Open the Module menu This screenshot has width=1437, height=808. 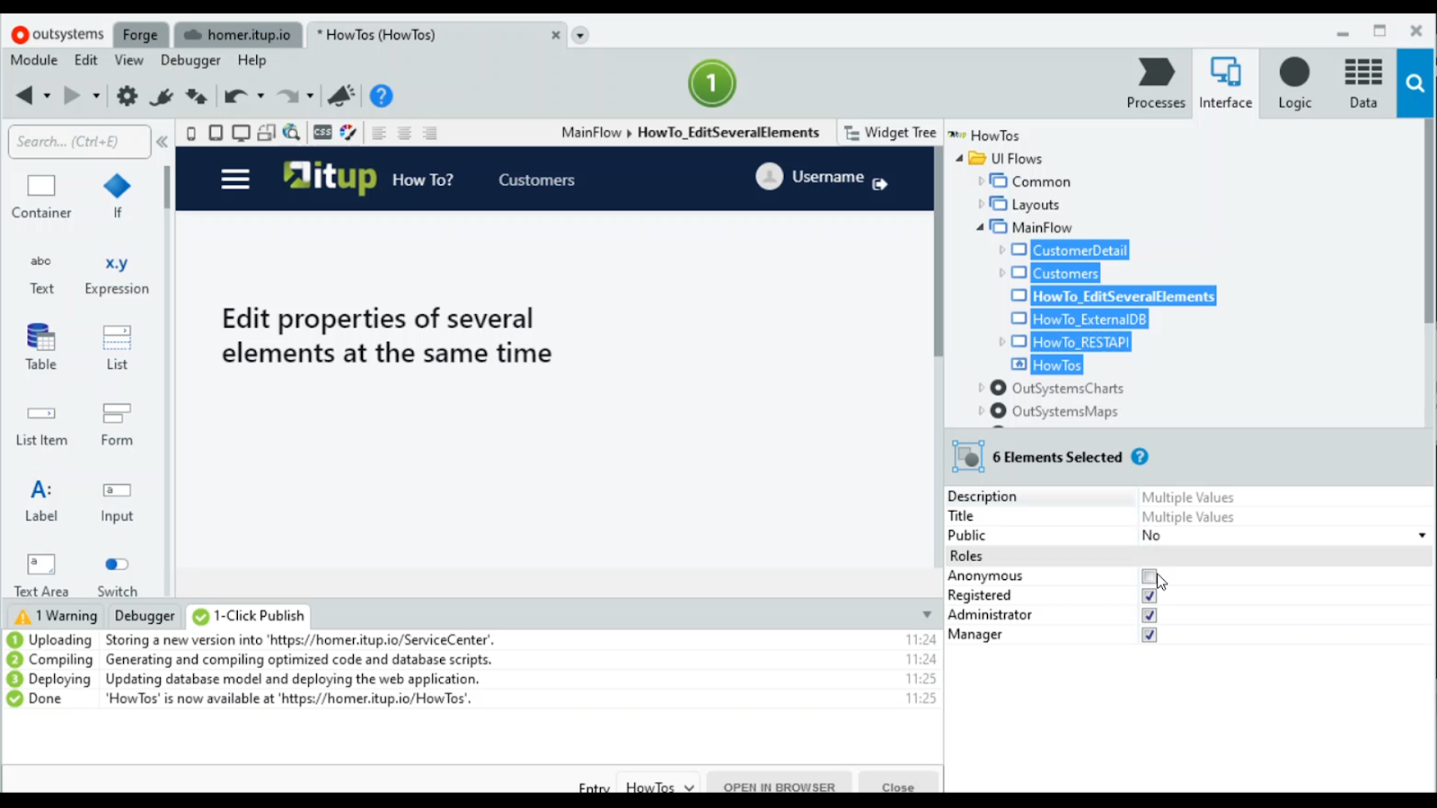click(x=33, y=60)
